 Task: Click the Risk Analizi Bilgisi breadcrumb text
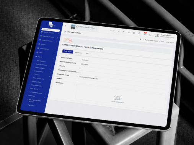tap(168, 42)
